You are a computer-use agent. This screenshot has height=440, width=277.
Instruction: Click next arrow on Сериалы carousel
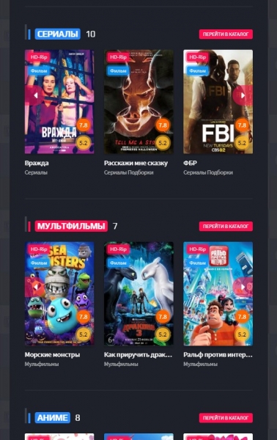pyautogui.click(x=243, y=95)
